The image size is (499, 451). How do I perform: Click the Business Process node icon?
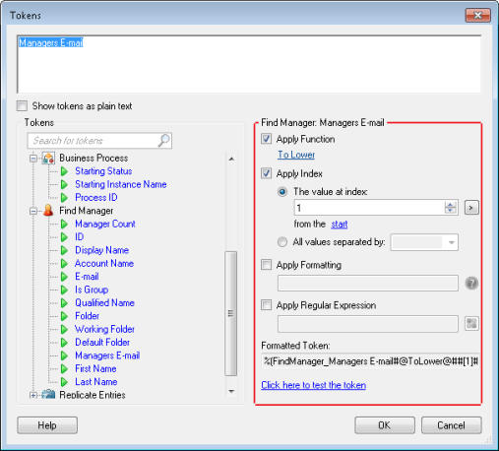[x=48, y=159]
